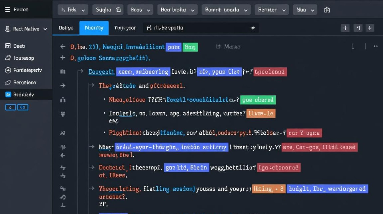
Task: Click the blue poin tag
Action: tap(174, 47)
